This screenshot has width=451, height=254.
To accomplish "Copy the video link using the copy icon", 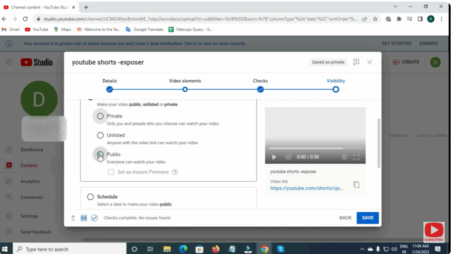I will (x=356, y=184).
